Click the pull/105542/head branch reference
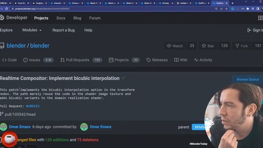Screen dimensions: 263x148 [x=20, y=114]
